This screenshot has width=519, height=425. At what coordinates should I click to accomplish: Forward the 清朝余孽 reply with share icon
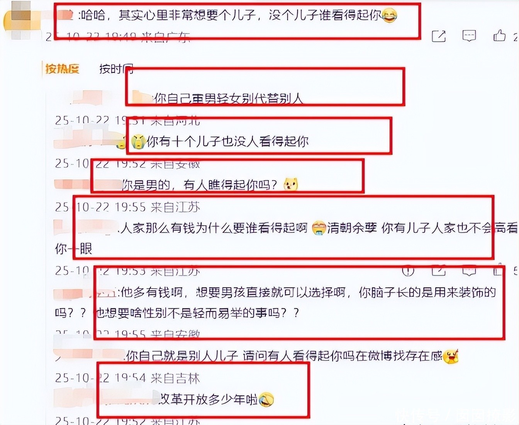pos(438,271)
